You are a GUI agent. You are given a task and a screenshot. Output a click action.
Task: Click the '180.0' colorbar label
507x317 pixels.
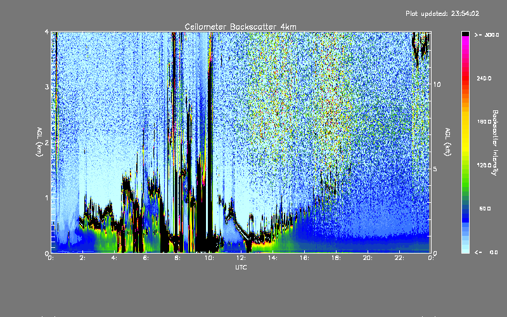[484, 122]
